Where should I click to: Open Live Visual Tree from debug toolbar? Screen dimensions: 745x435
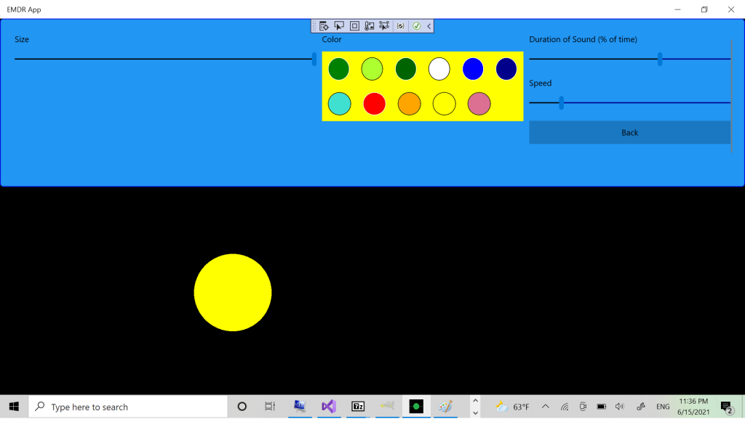[324, 26]
